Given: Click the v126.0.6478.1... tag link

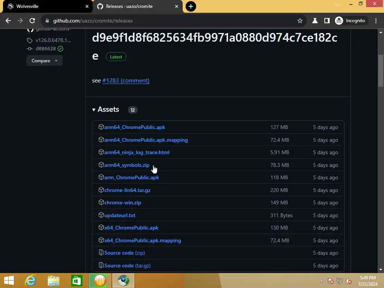Looking at the screenshot, I should coord(53,40).
